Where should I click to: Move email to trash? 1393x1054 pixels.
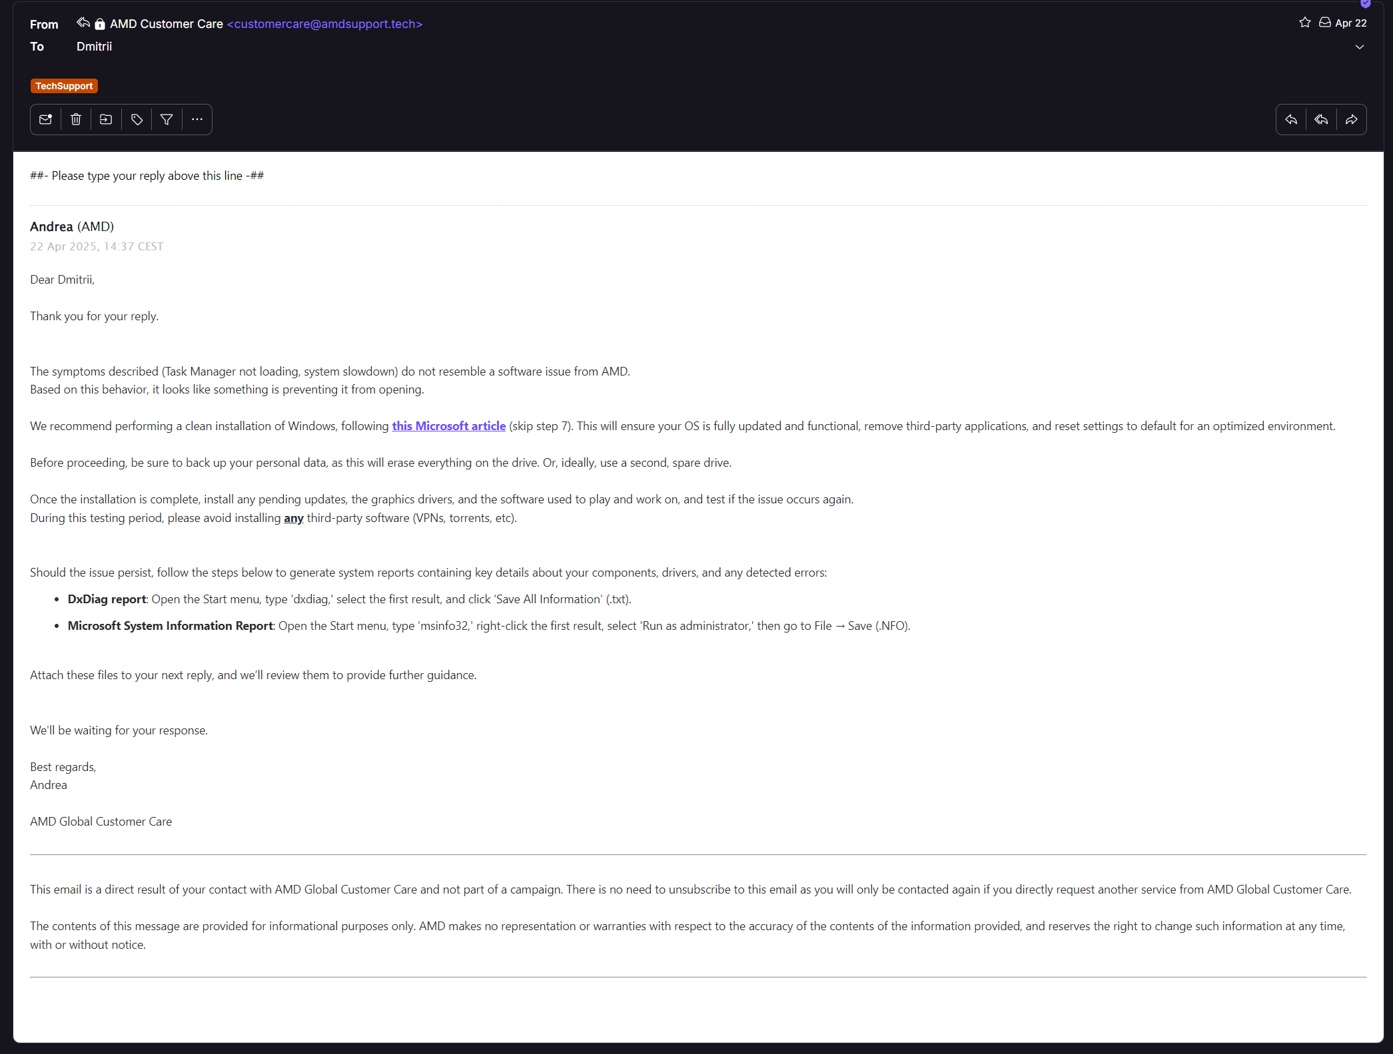[x=76, y=119]
